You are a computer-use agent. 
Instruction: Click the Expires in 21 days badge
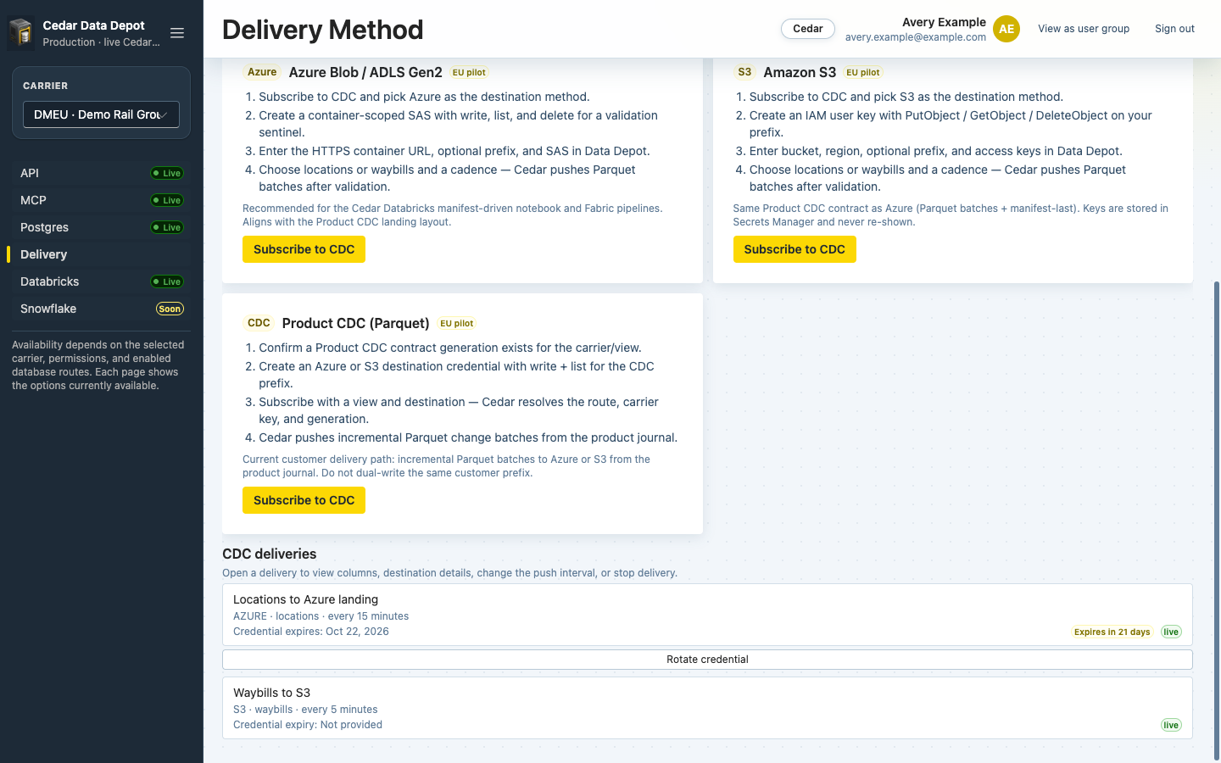(x=1112, y=632)
